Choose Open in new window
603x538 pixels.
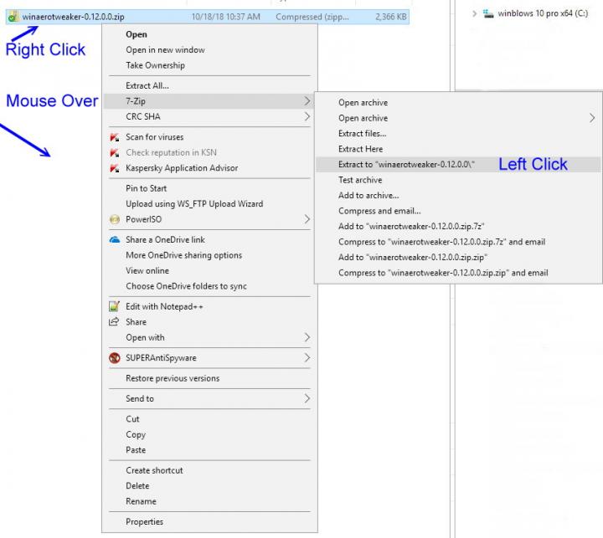click(165, 50)
